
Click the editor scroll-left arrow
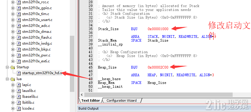82,95
